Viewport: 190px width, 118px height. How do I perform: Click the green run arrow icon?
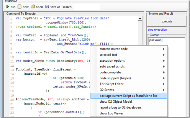[x=8, y=7]
